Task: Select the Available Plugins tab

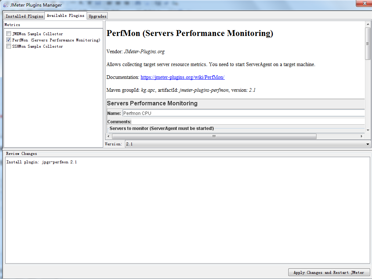Action: point(66,15)
